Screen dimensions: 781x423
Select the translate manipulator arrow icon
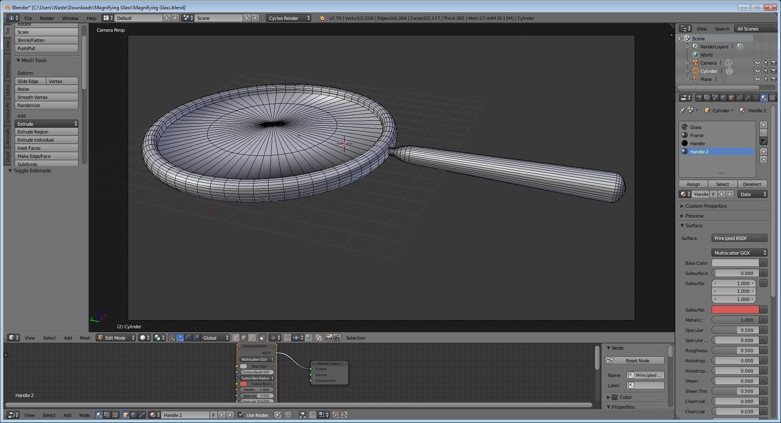click(x=180, y=338)
